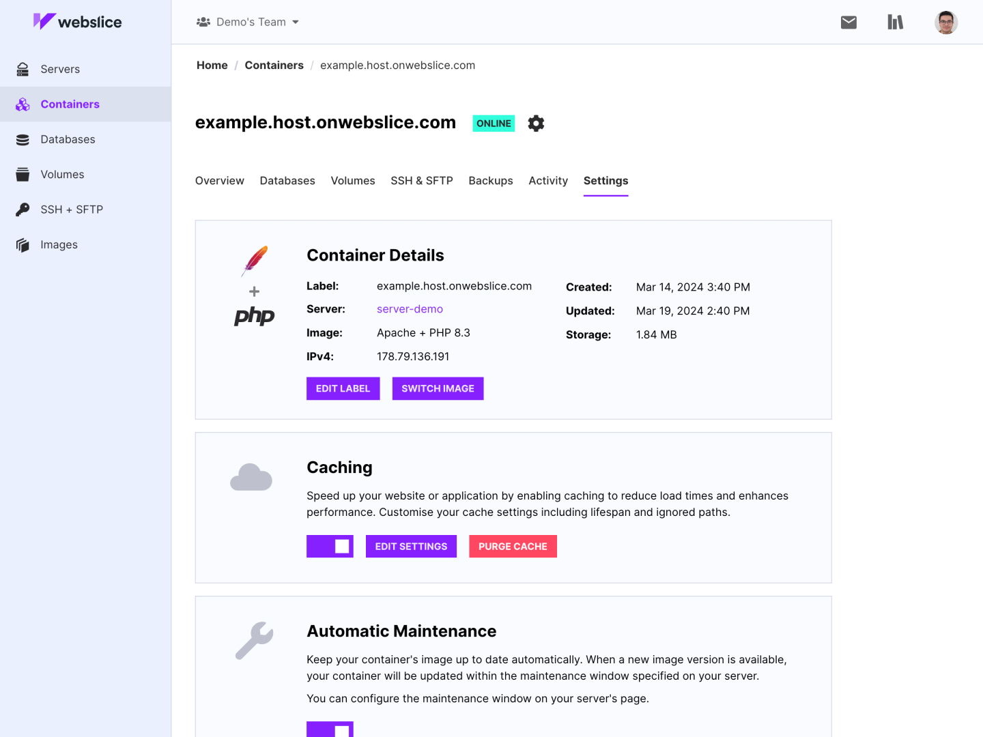Click the Edit Label button
The height and width of the screenshot is (737, 983).
(343, 388)
